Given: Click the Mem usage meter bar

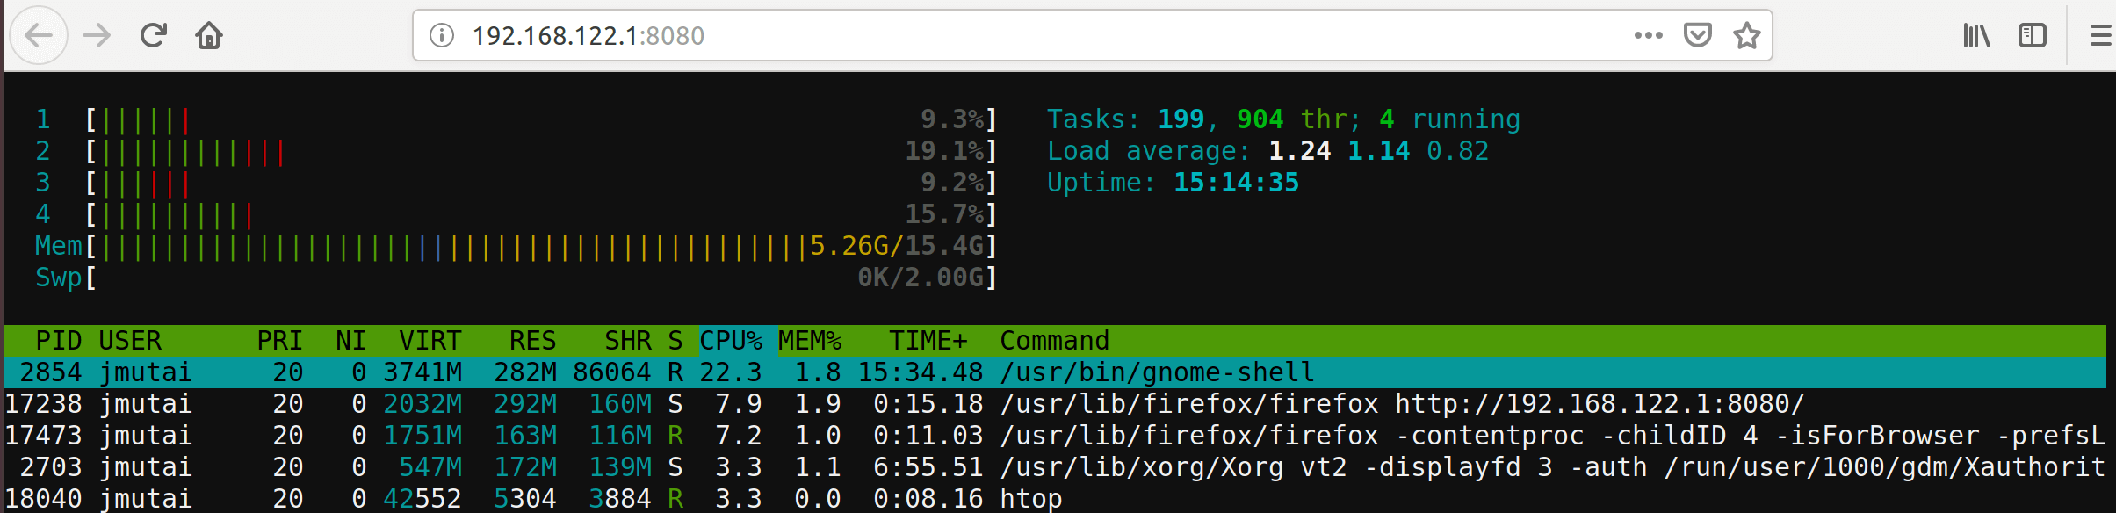Looking at the screenshot, I should pyautogui.click(x=541, y=246).
